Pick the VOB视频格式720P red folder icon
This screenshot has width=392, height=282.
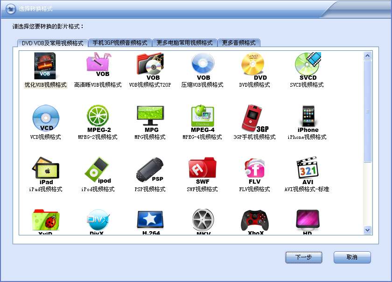(150, 66)
